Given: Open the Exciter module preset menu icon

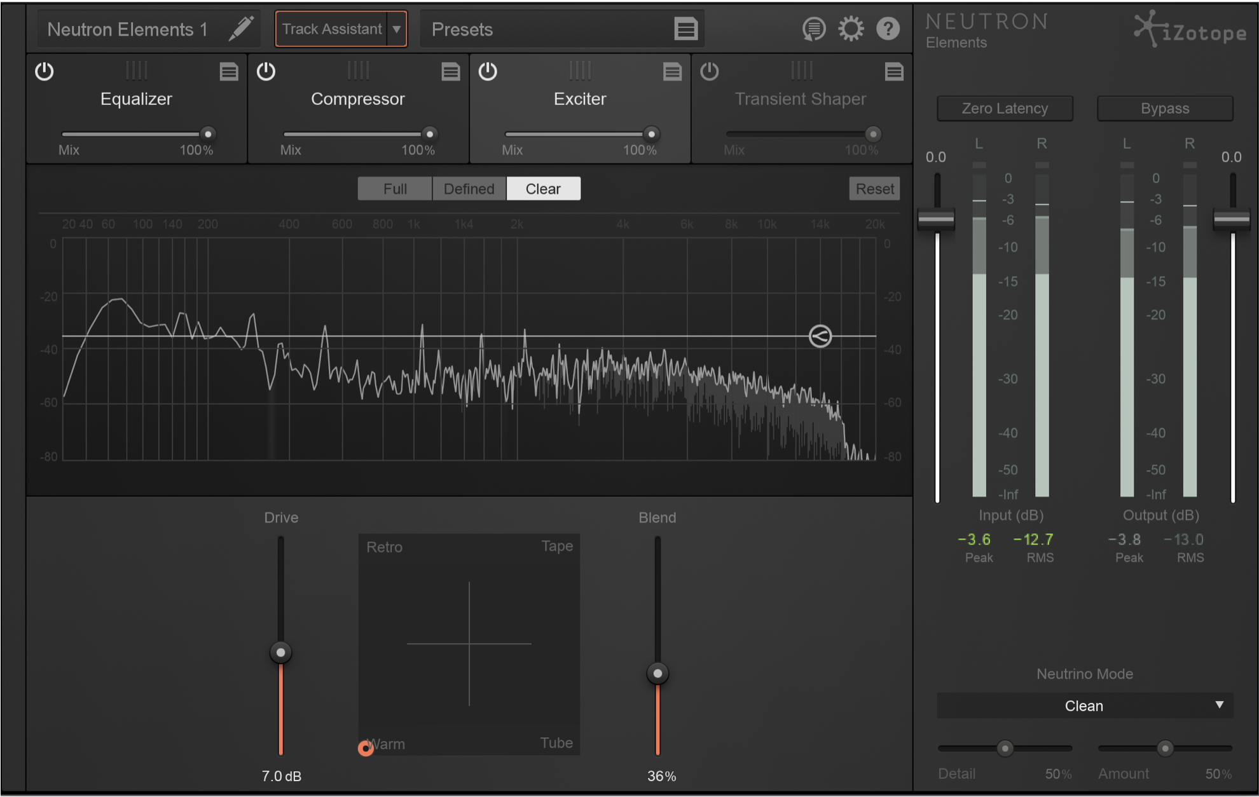Looking at the screenshot, I should tap(672, 72).
